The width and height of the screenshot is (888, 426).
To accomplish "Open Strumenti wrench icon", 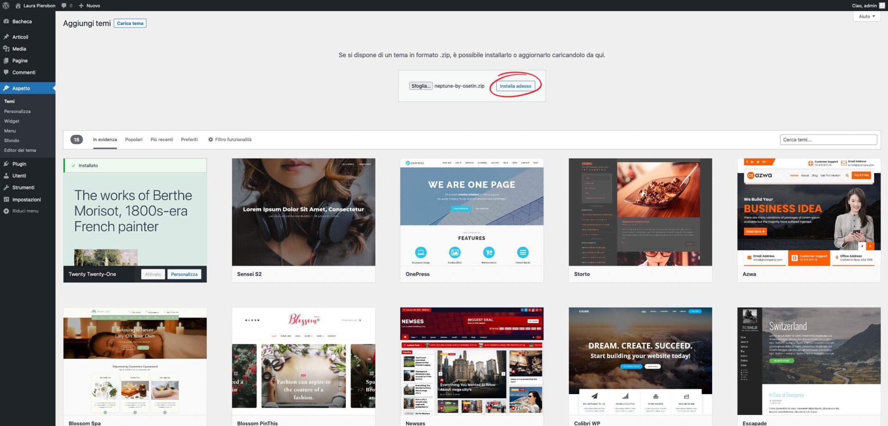I will pos(6,188).
